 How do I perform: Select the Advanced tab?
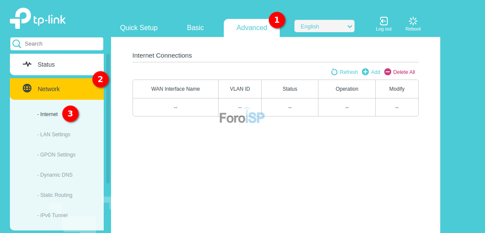click(252, 28)
